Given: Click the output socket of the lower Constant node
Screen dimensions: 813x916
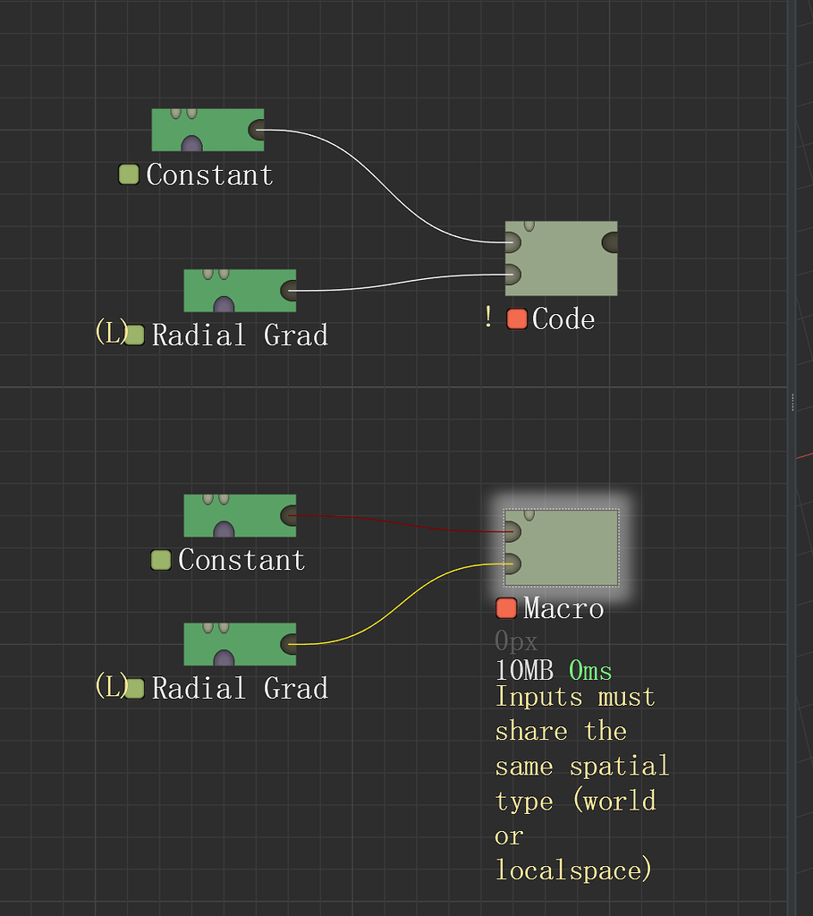Looking at the screenshot, I should pos(289,515).
